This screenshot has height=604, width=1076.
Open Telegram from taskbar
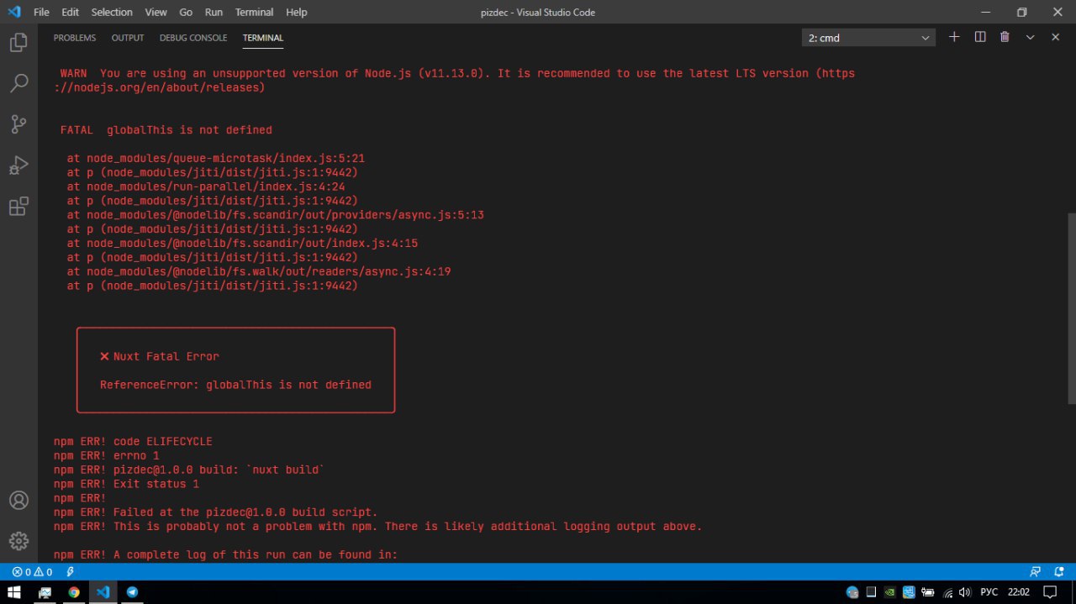pyautogui.click(x=132, y=591)
